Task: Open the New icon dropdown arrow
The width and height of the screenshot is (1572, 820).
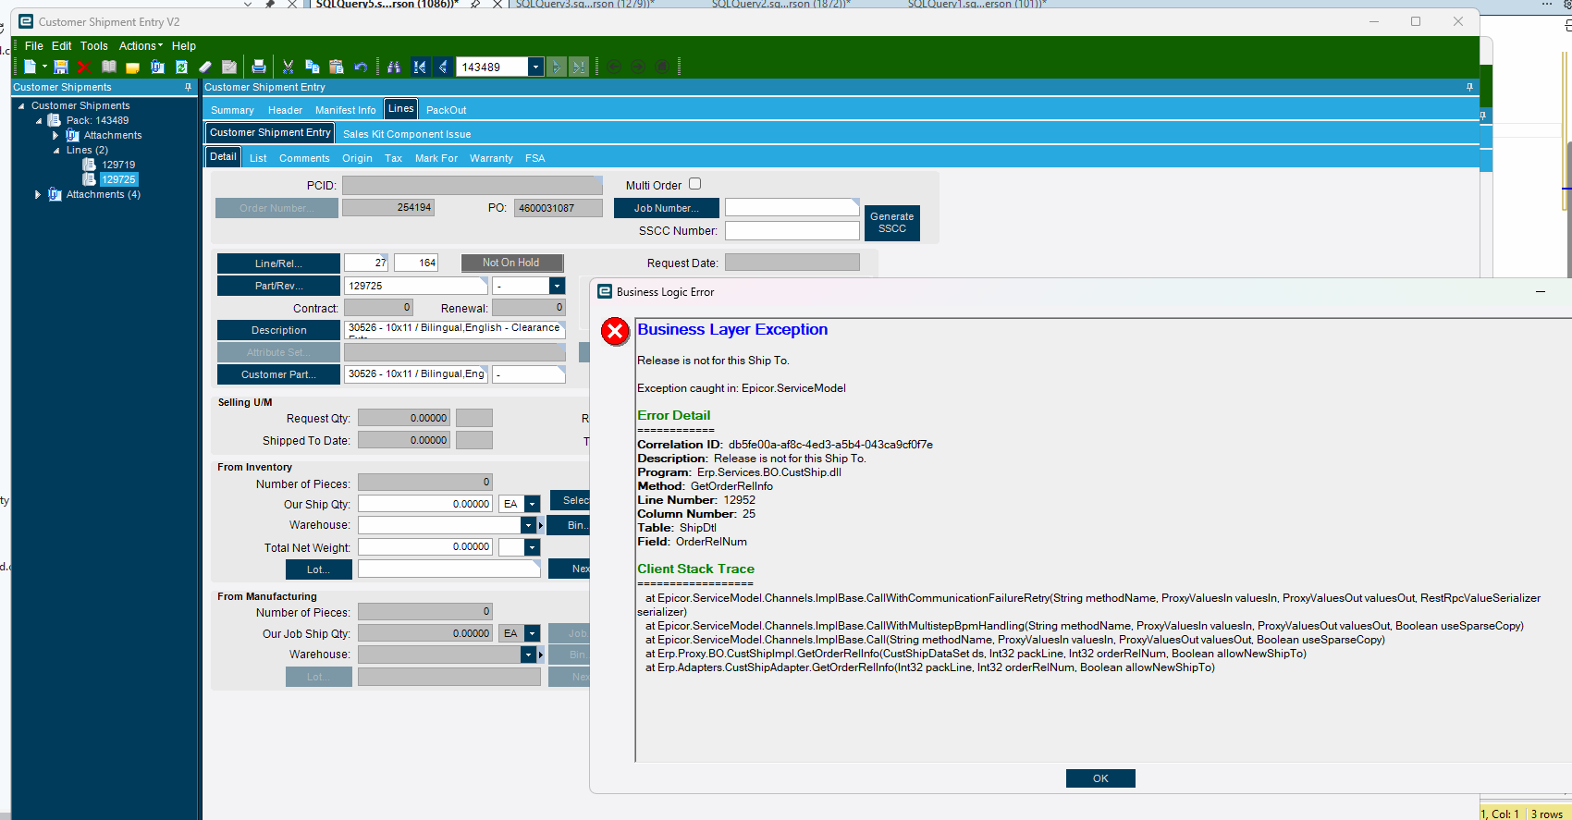Action: coord(44,67)
